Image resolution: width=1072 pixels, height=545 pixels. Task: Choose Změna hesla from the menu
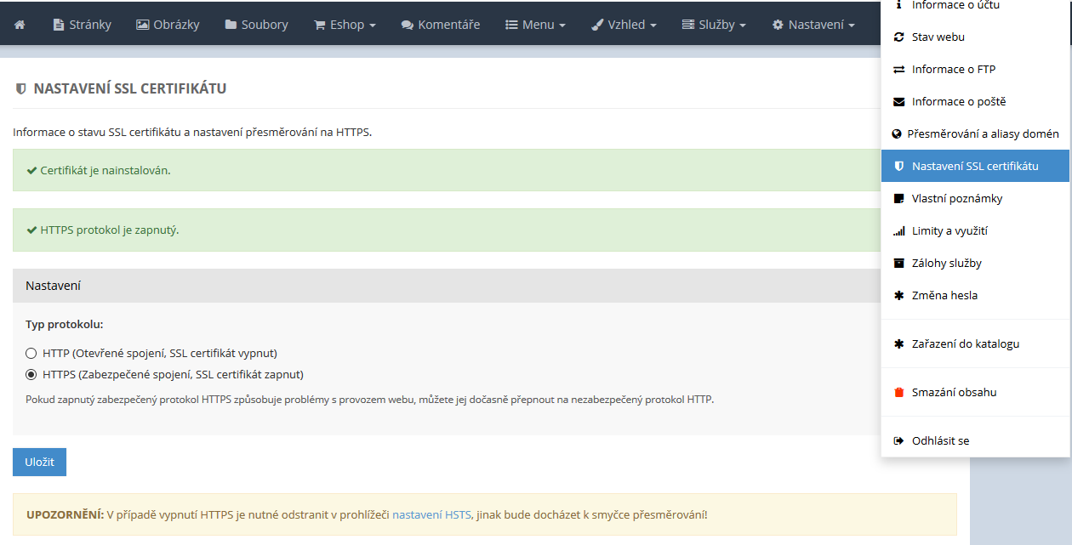(944, 296)
